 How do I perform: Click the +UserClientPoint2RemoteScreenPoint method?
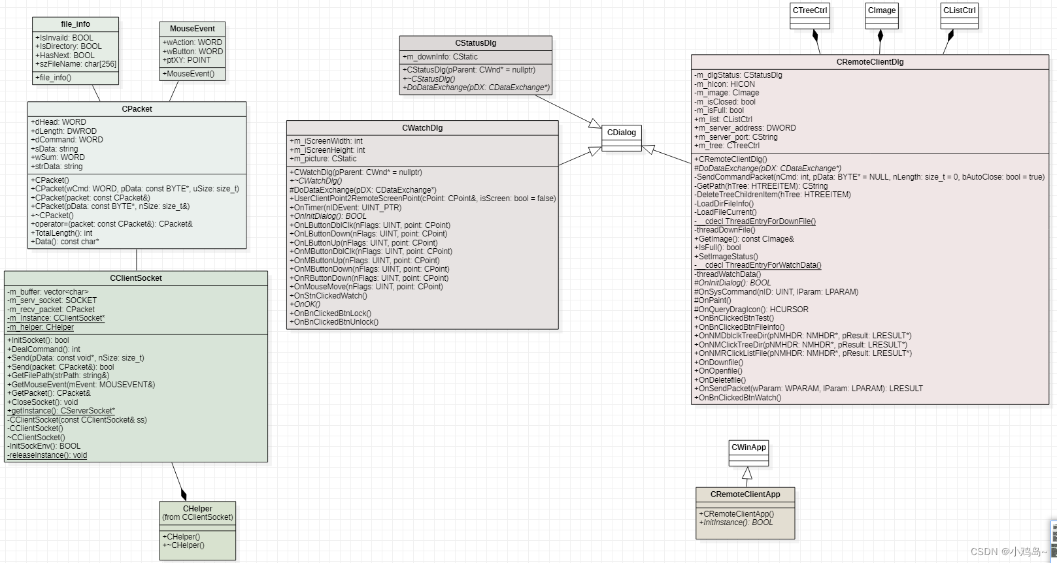pyautogui.click(x=423, y=199)
